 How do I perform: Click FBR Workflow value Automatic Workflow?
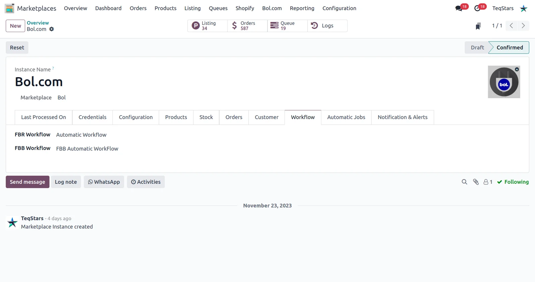(x=81, y=135)
